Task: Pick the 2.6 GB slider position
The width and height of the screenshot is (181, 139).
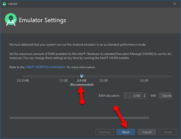Action: pyautogui.click(x=103, y=81)
